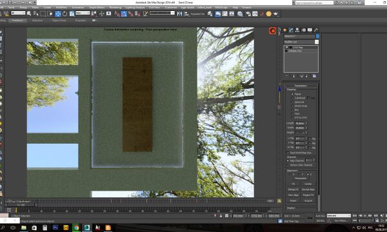Select the Move transform tool
387x232 pixels.
tap(58, 14)
